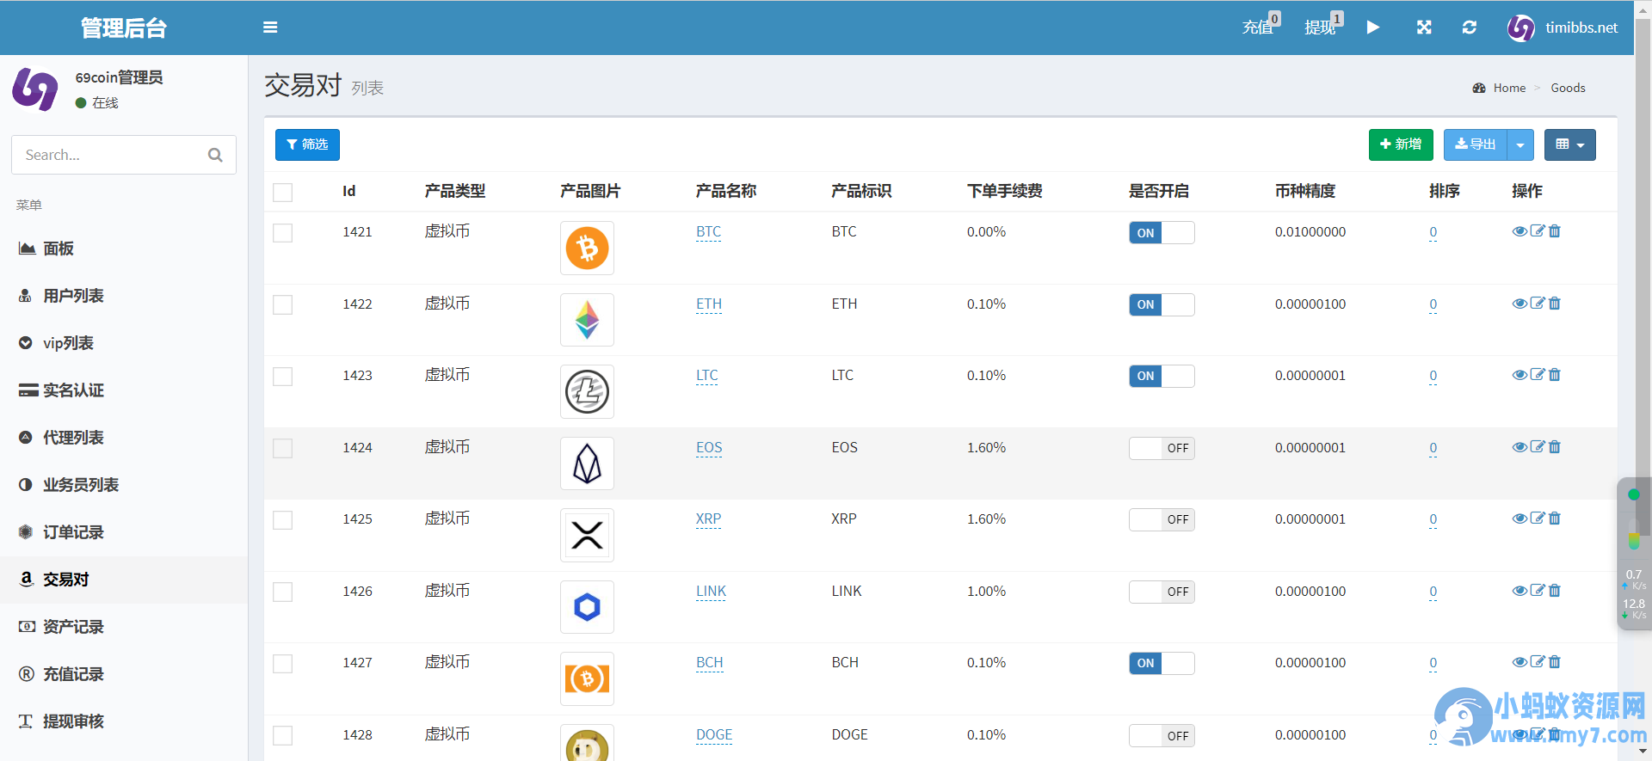Open the 充值 recharge notifications
This screenshot has height=761, width=1652.
click(x=1261, y=26)
